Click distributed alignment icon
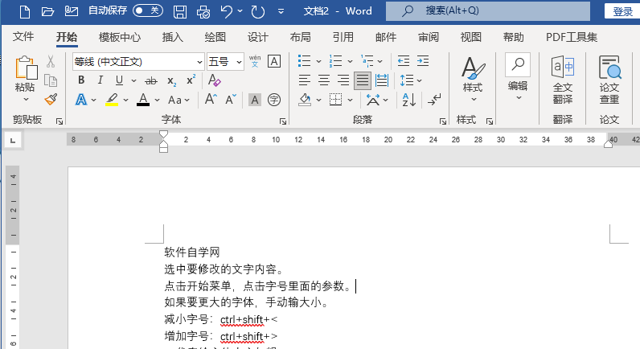The width and height of the screenshot is (640, 349). 382,80
